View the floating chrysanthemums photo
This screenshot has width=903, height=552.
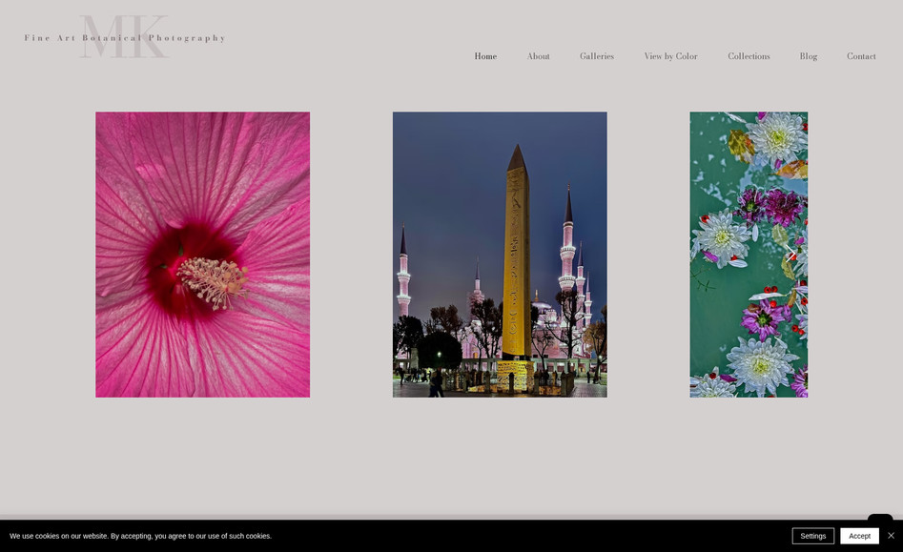click(x=749, y=254)
